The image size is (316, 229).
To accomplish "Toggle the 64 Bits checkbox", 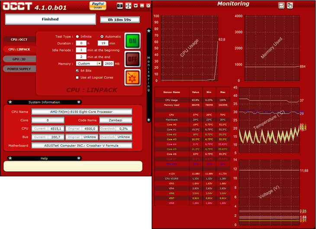I will tap(77, 70).
